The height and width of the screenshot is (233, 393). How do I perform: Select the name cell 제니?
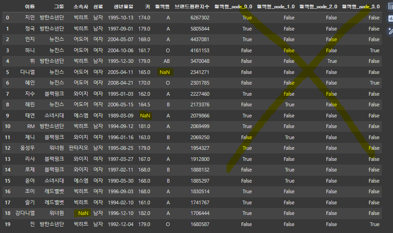30,137
